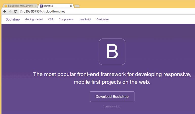
Task: Go to the CSS section
Action: [51, 19]
